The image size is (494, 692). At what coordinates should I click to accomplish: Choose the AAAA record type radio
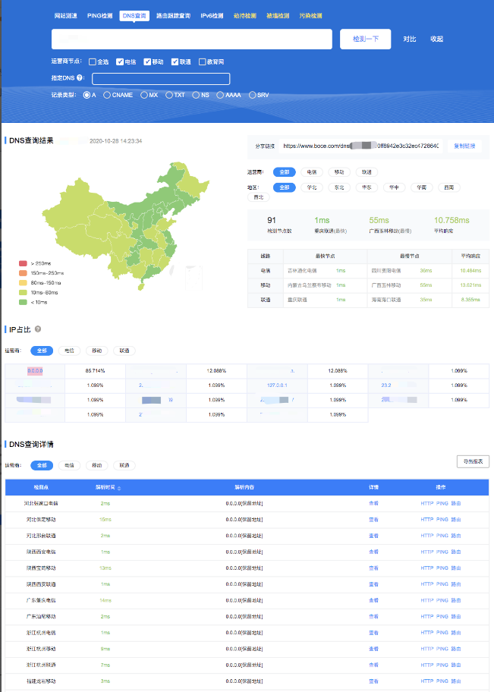220,96
